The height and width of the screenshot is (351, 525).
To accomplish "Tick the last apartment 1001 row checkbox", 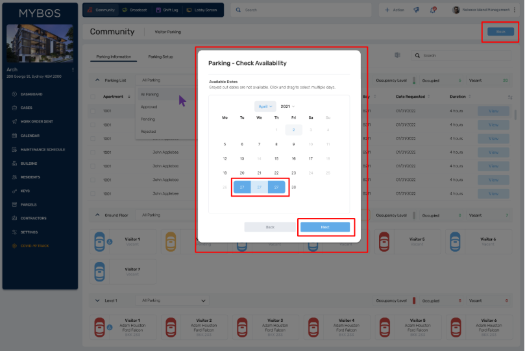I will pyautogui.click(x=93, y=194).
